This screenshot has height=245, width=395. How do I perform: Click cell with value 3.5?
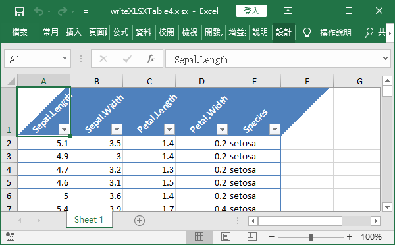coord(97,143)
